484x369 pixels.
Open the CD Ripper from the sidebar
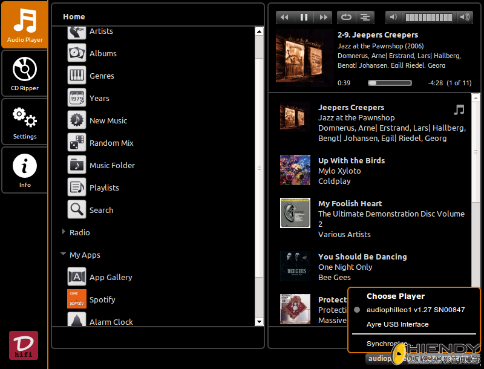coord(24,73)
